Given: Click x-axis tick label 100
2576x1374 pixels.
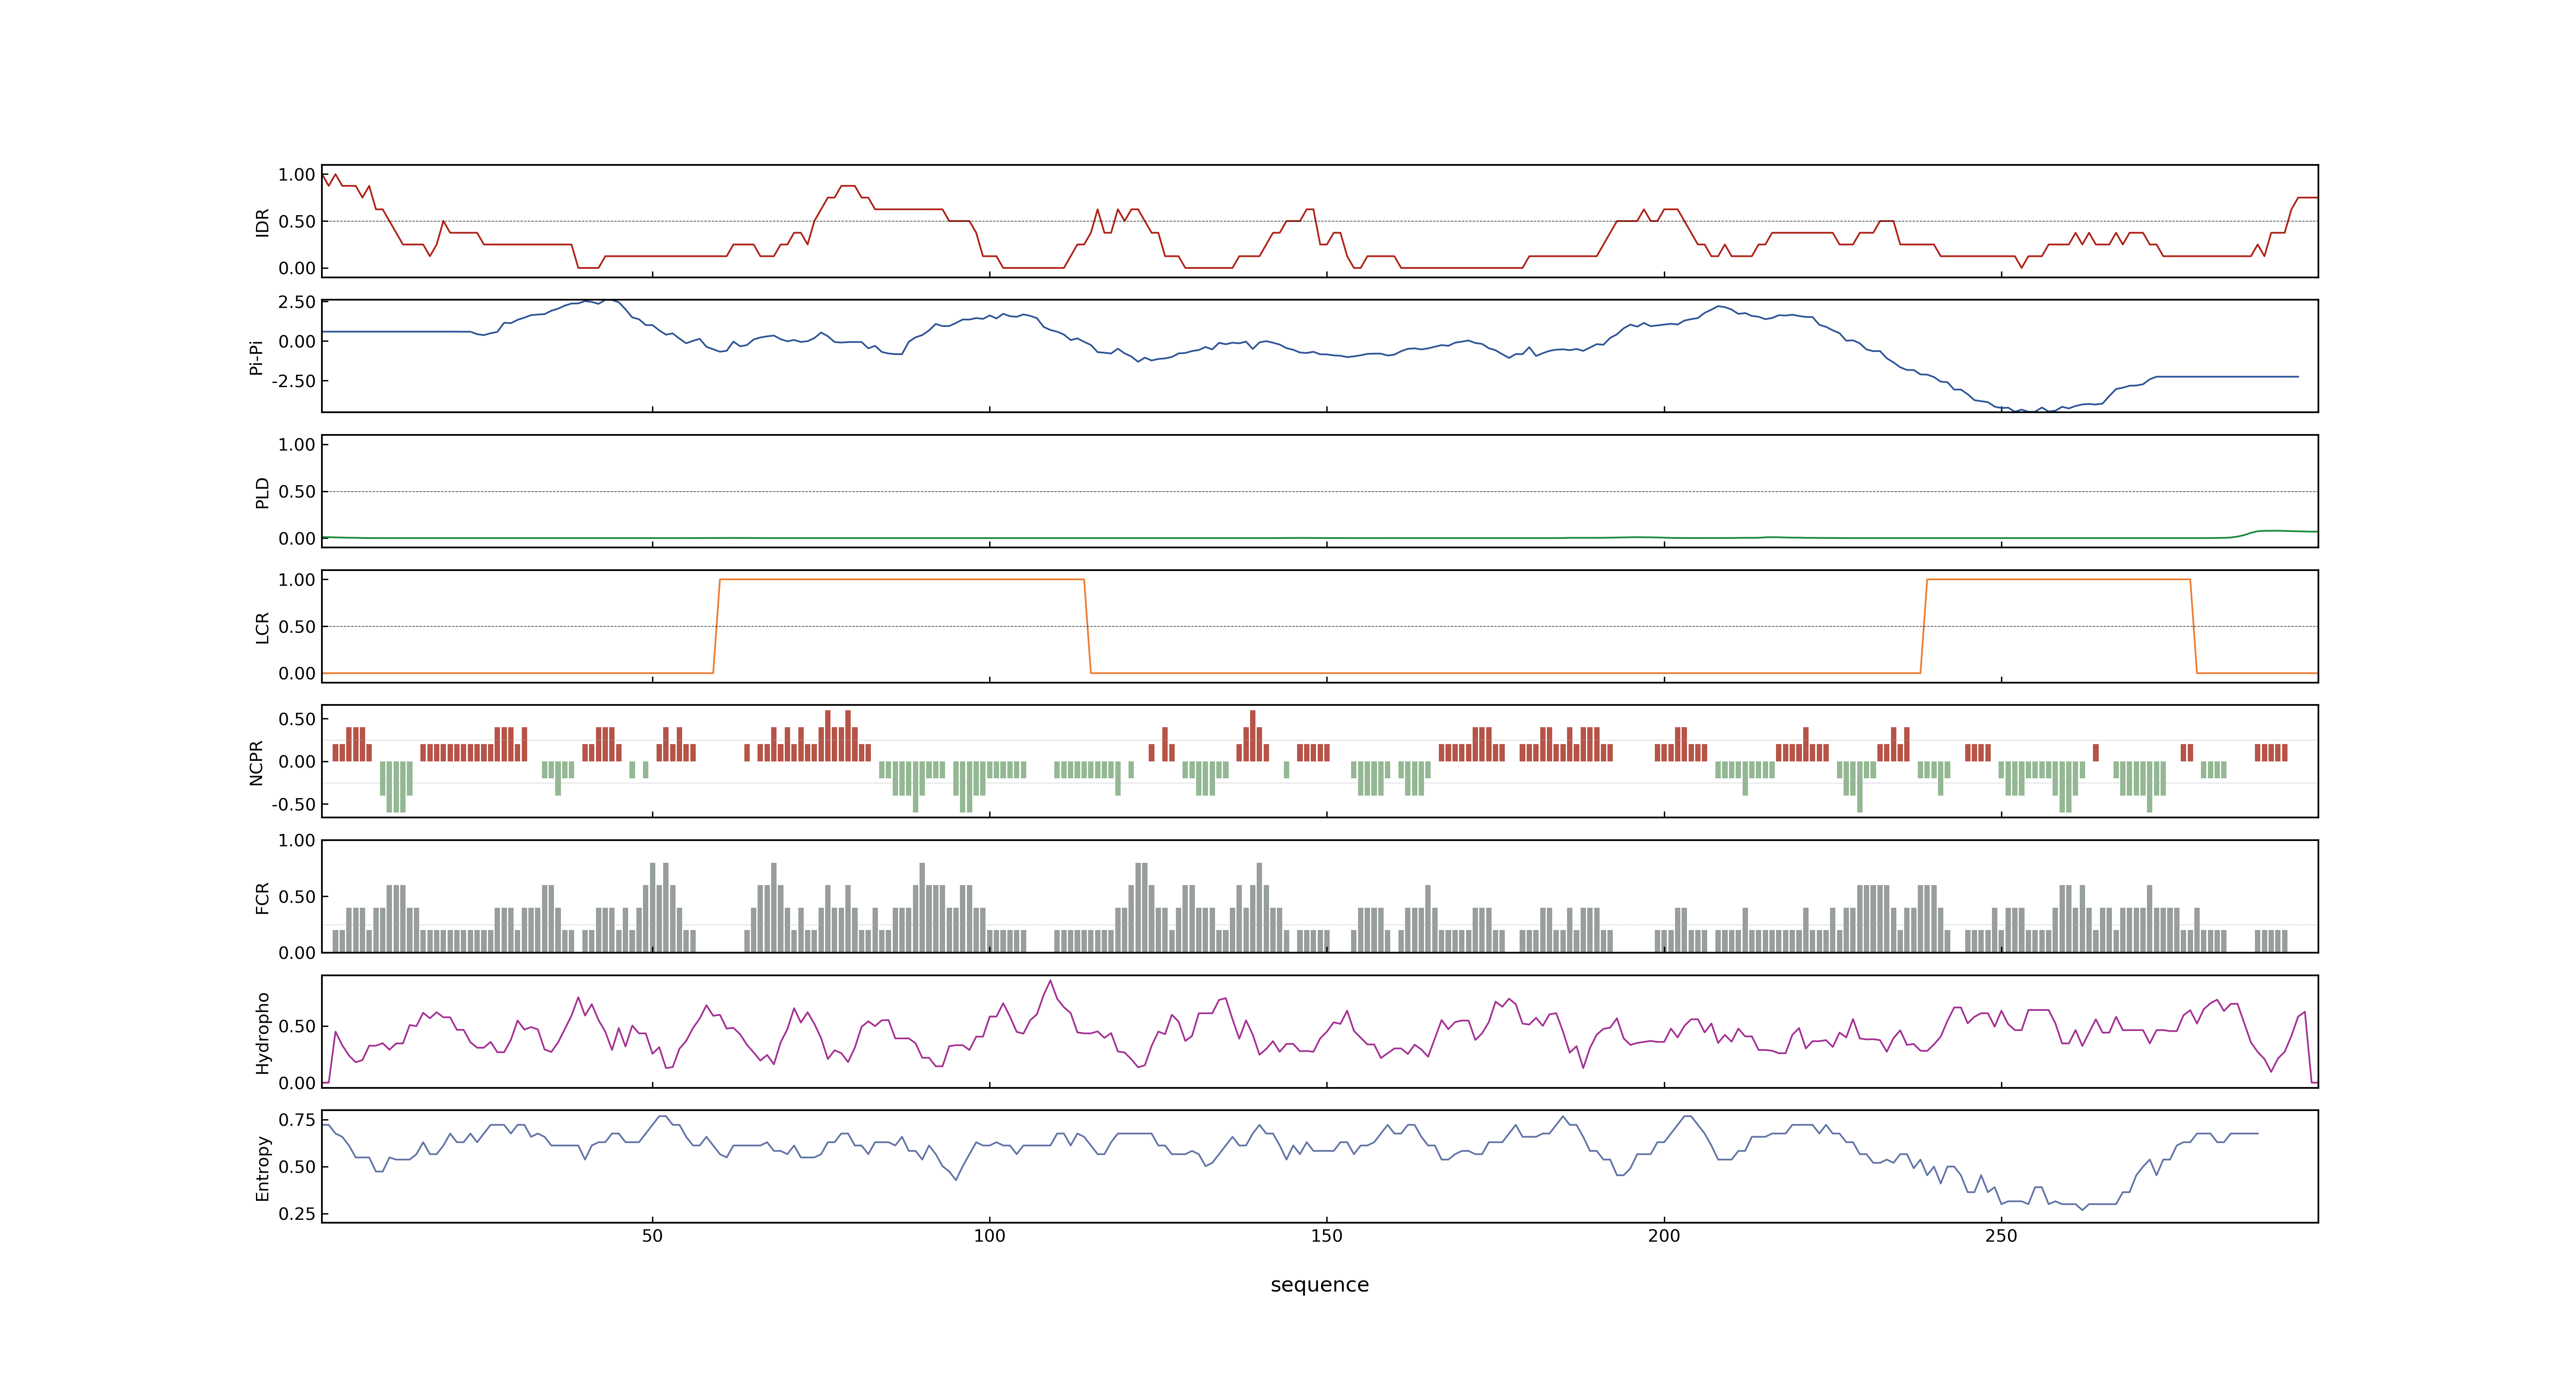Looking at the screenshot, I should (989, 1236).
